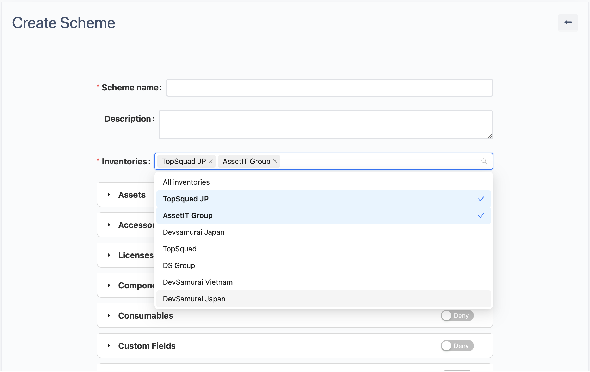Select the TopSquad inventory option
Screen dimensions: 590x372
point(180,249)
